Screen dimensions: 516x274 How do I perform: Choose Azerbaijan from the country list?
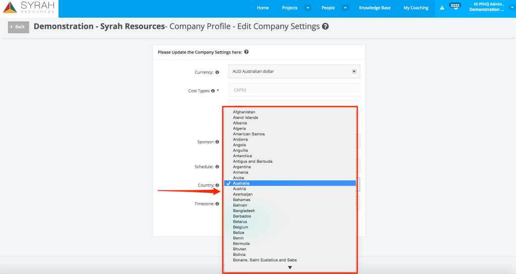coord(290,194)
